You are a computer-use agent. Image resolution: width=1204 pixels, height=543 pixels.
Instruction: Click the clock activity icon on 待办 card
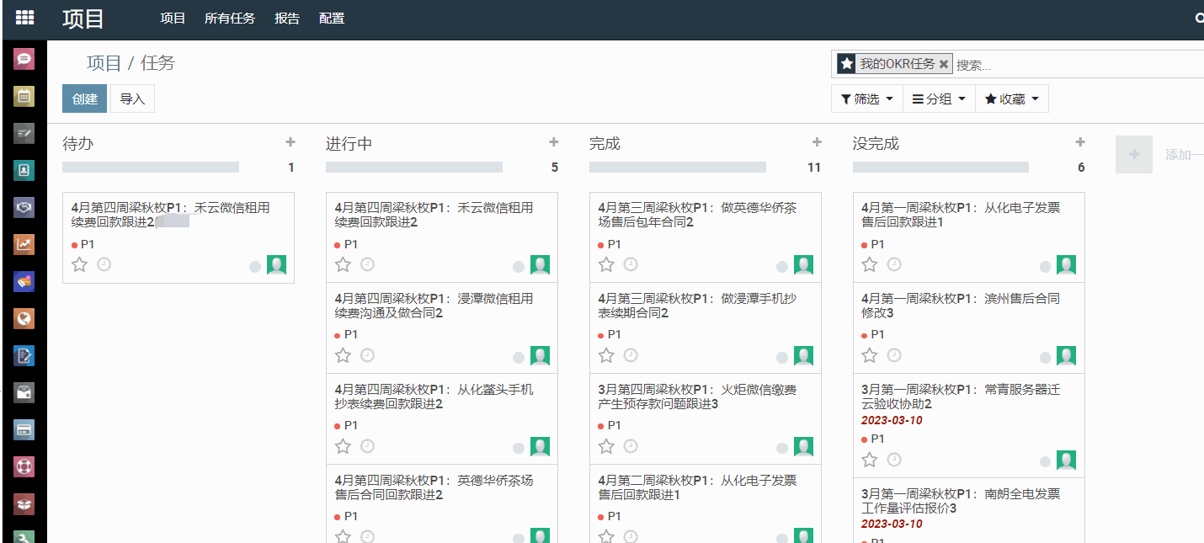(104, 264)
